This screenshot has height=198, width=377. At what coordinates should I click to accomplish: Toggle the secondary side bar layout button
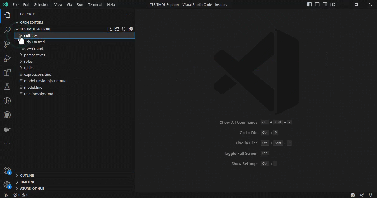click(325, 4)
